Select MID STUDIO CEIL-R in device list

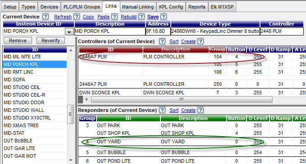35,95
